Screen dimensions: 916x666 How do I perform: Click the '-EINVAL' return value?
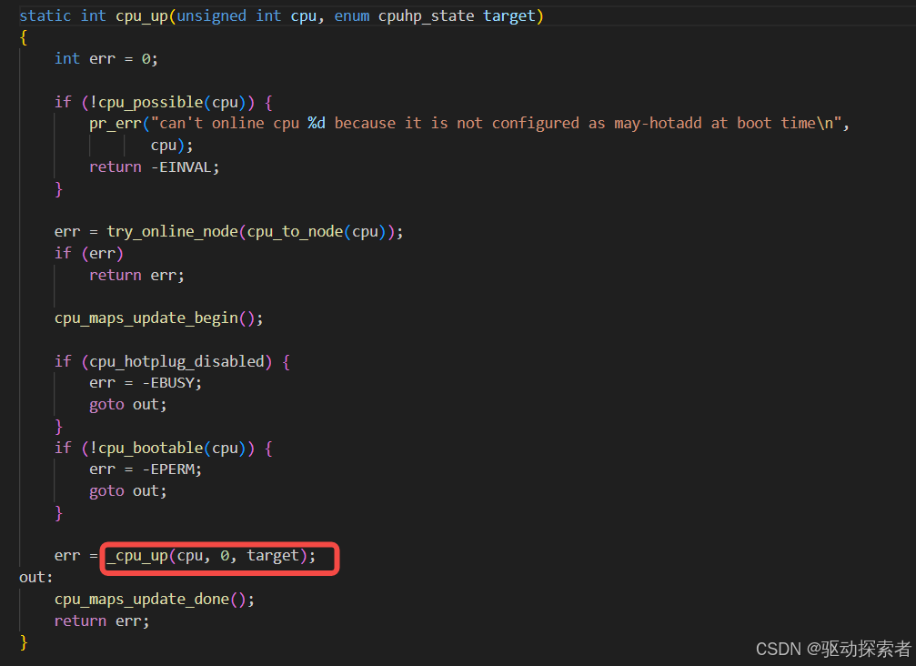[x=181, y=167]
